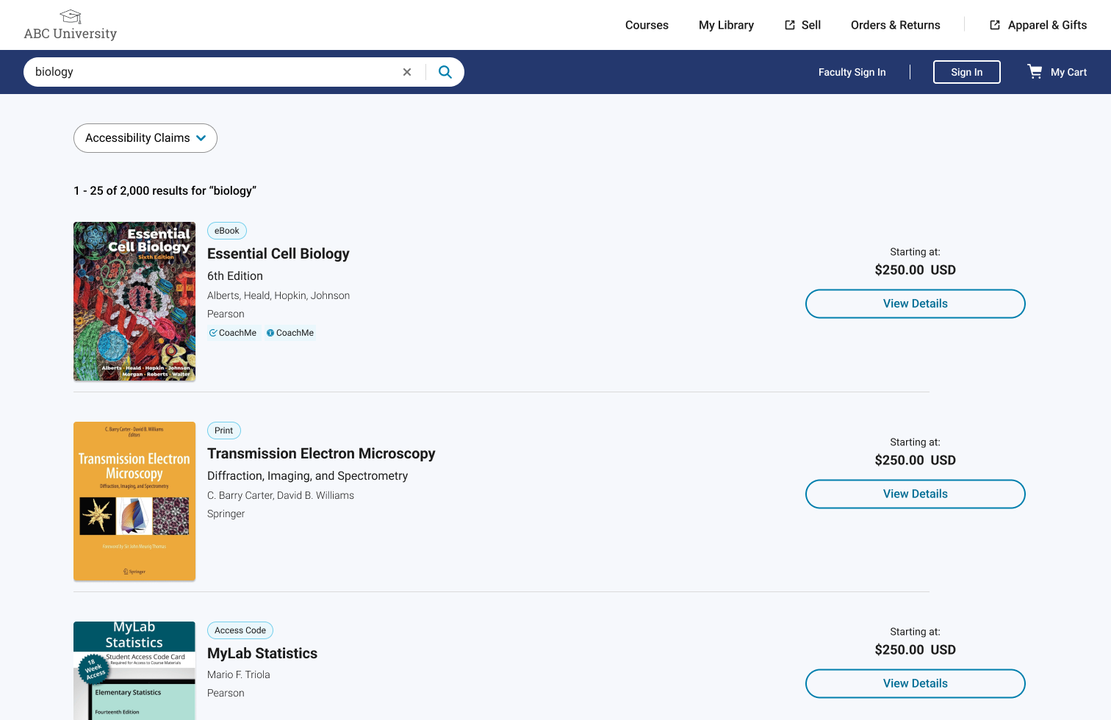View Details for MyLab Statistics

point(915,683)
